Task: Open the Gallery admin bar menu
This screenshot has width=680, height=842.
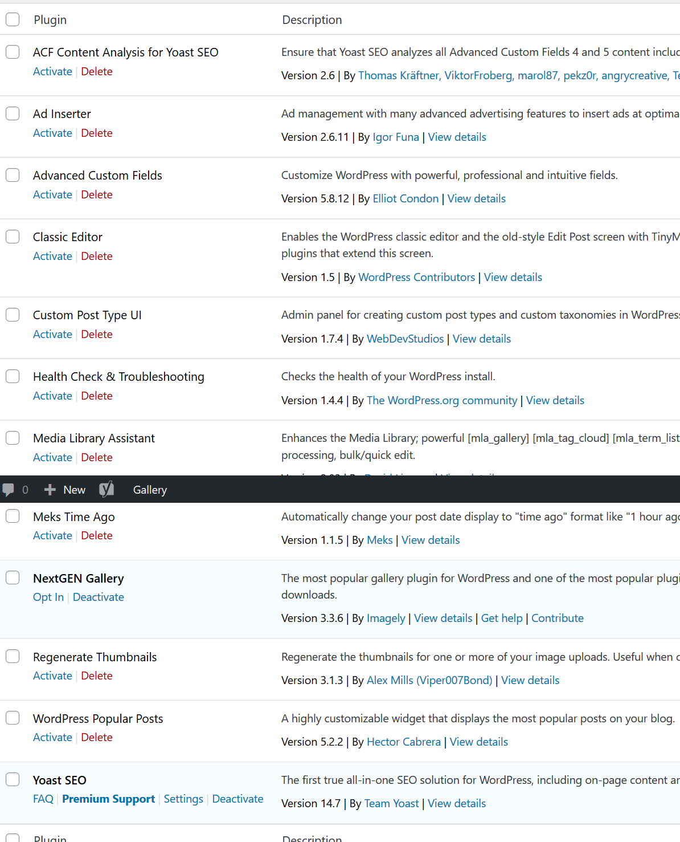Action: click(150, 490)
